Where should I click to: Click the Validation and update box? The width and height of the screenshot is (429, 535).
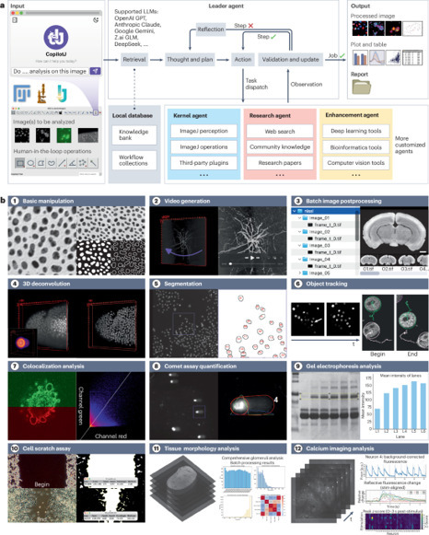(x=290, y=59)
